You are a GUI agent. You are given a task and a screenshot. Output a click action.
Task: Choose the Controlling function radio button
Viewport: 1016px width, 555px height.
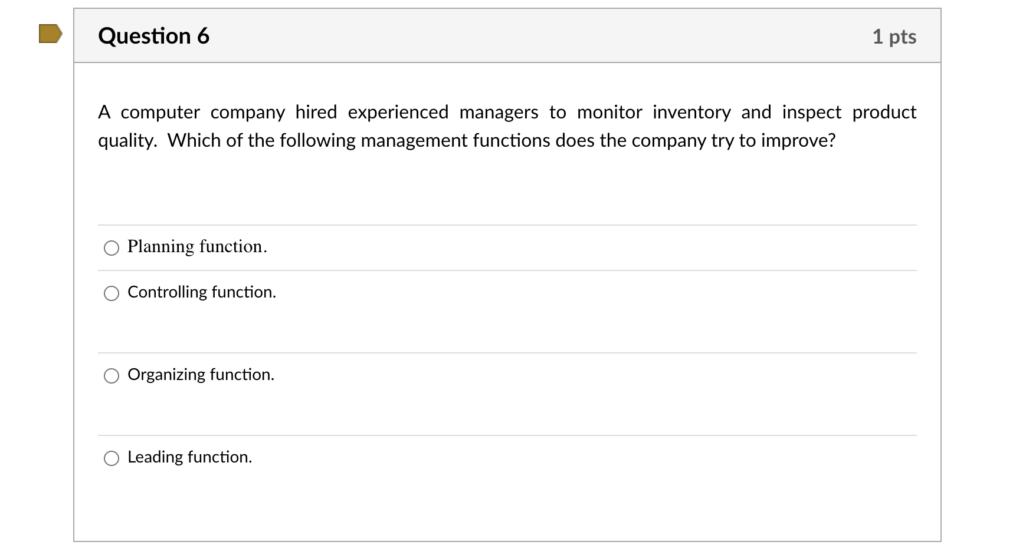point(112,293)
